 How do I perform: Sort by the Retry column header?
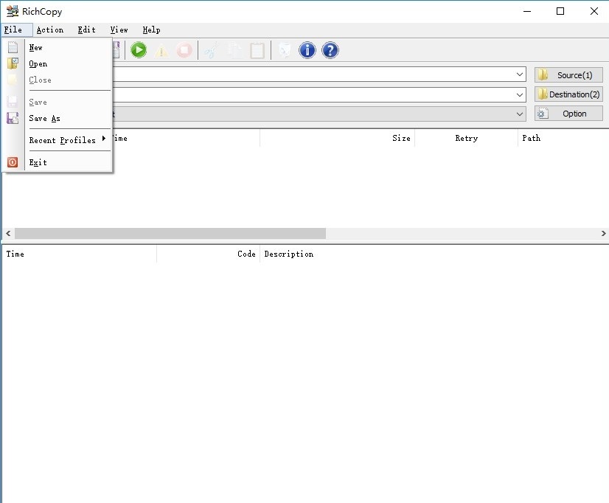click(x=467, y=138)
